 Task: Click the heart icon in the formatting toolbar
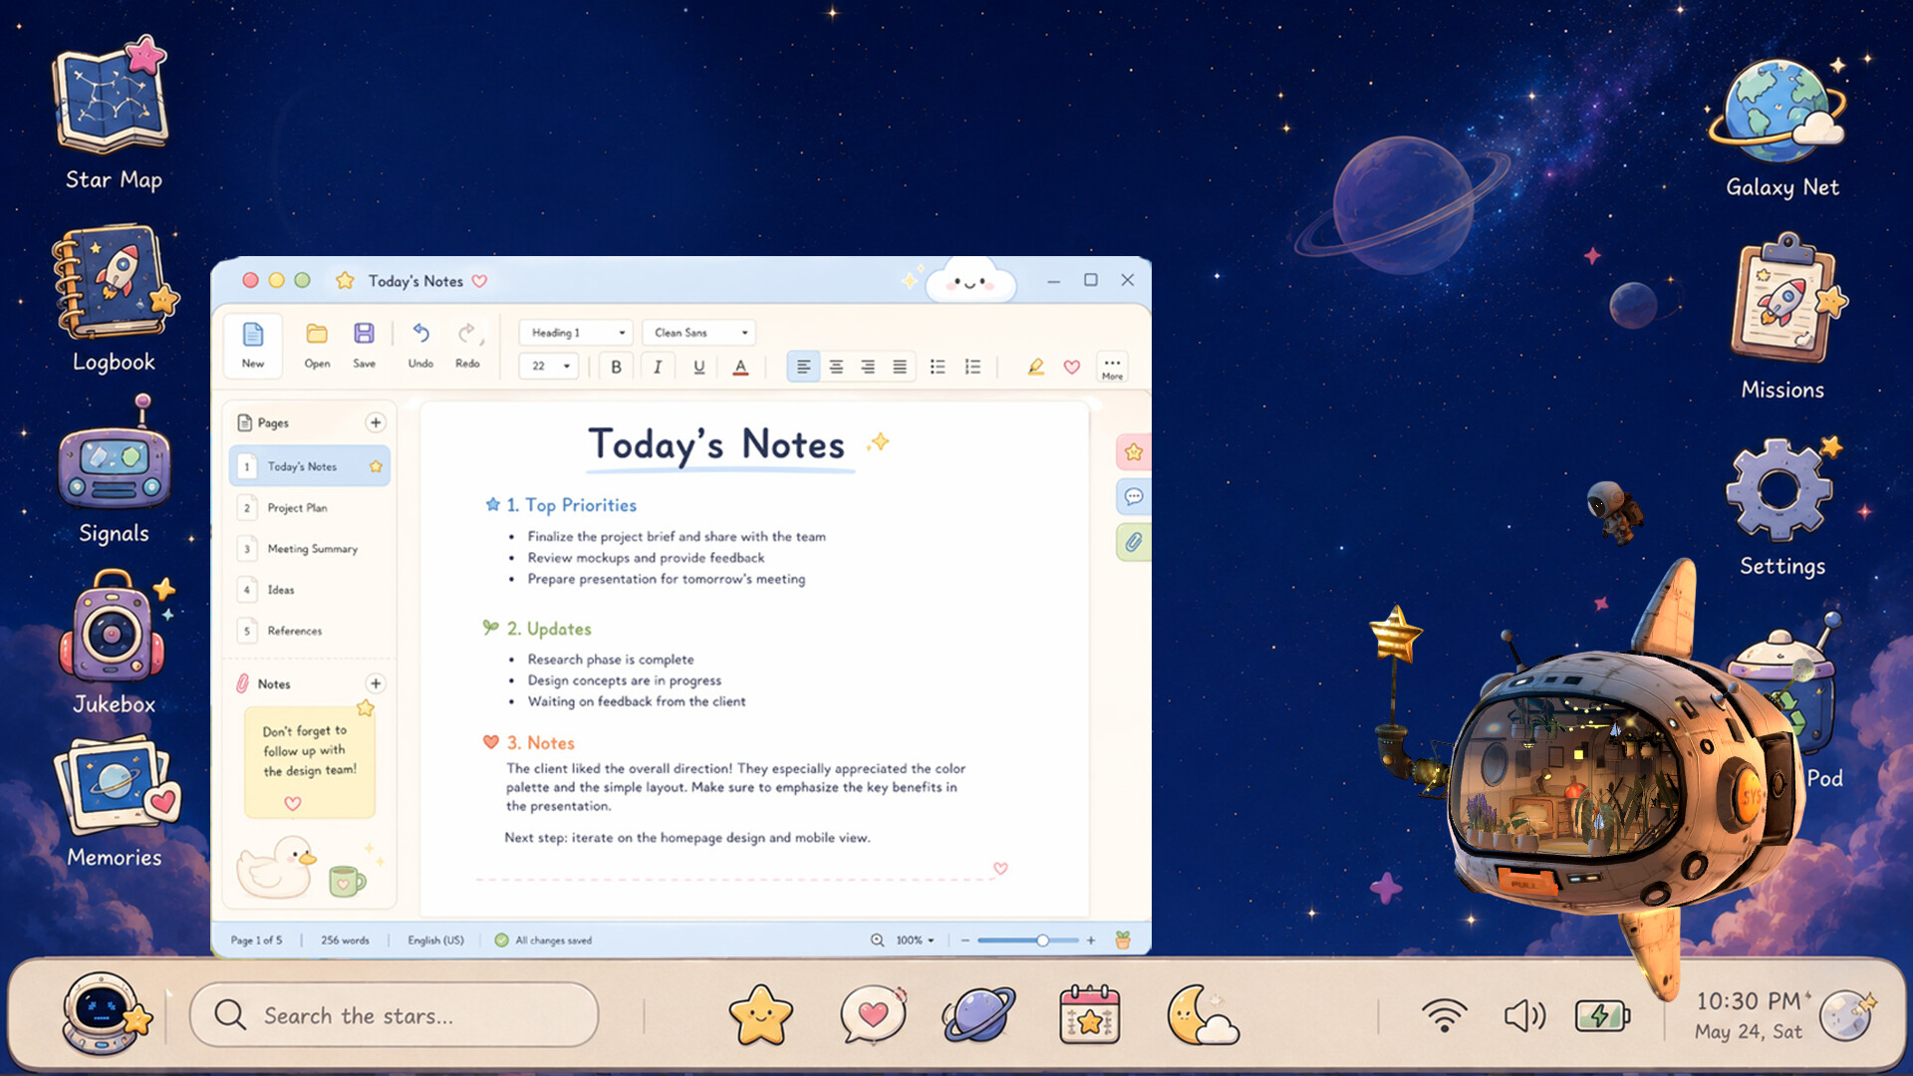coord(1072,367)
